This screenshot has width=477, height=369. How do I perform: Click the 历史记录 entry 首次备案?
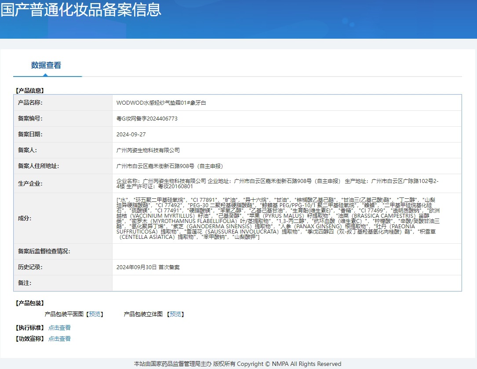click(148, 267)
